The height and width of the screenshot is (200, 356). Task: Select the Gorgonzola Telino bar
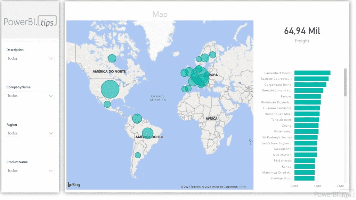(310, 85)
